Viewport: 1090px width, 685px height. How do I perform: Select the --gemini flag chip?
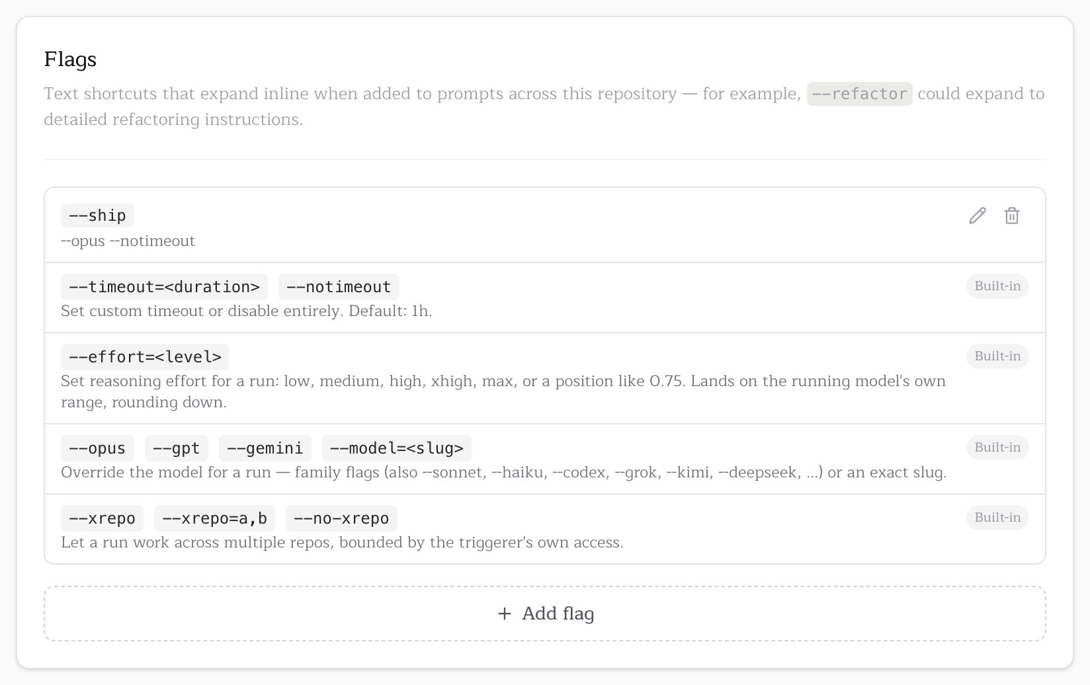265,448
